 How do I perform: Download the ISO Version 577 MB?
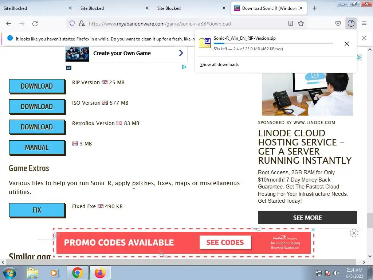pos(37,107)
